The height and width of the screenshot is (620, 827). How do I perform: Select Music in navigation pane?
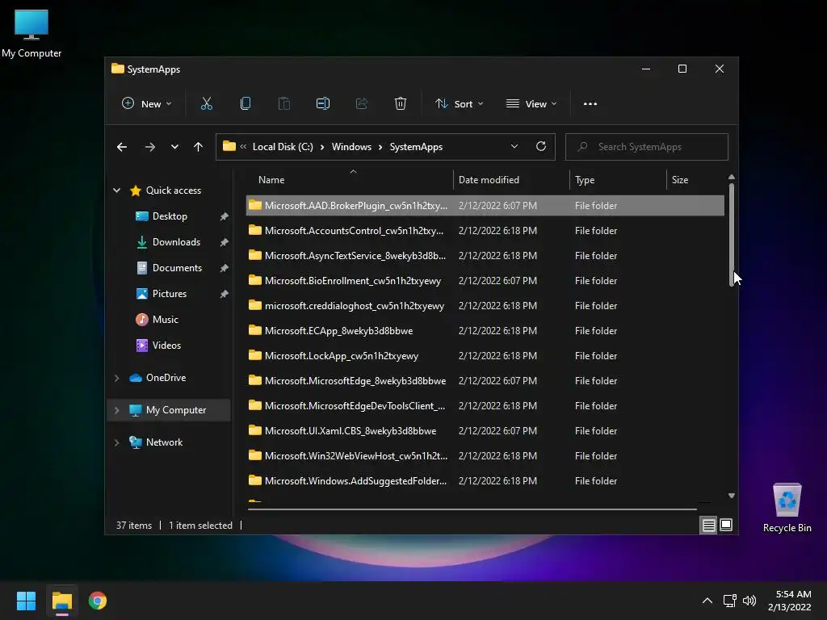[x=165, y=320]
